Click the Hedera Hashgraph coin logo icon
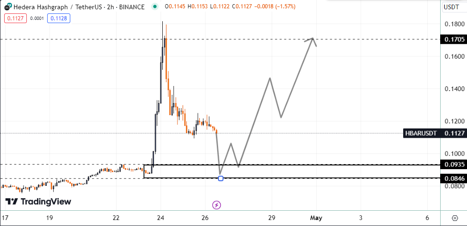The image size is (467, 226). tap(7, 7)
